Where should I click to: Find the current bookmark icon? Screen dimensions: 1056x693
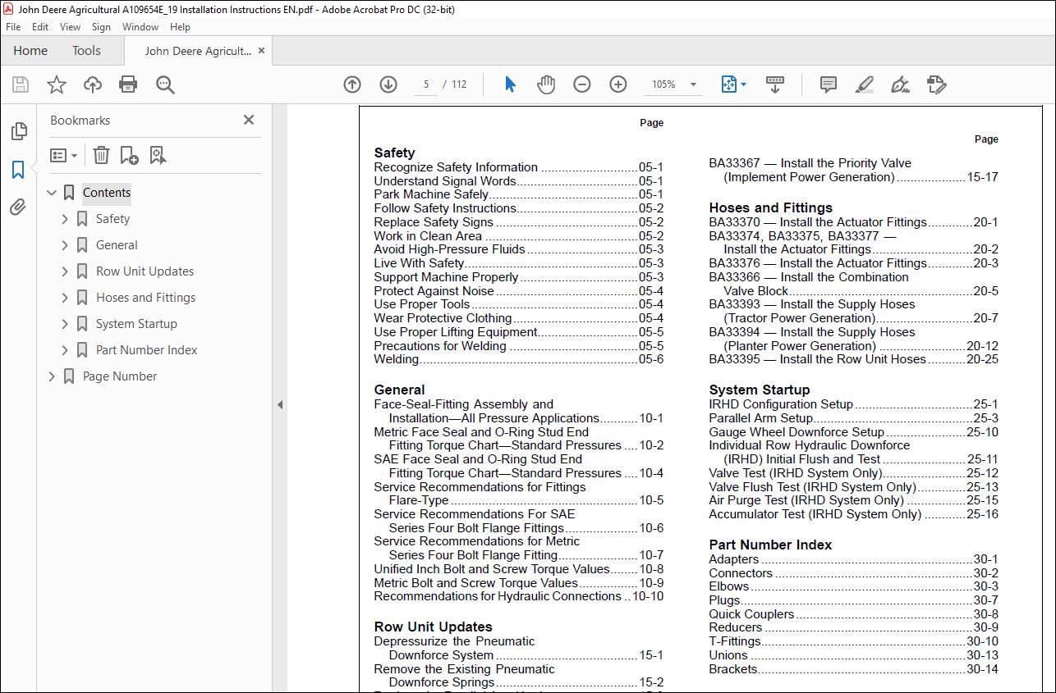(158, 155)
